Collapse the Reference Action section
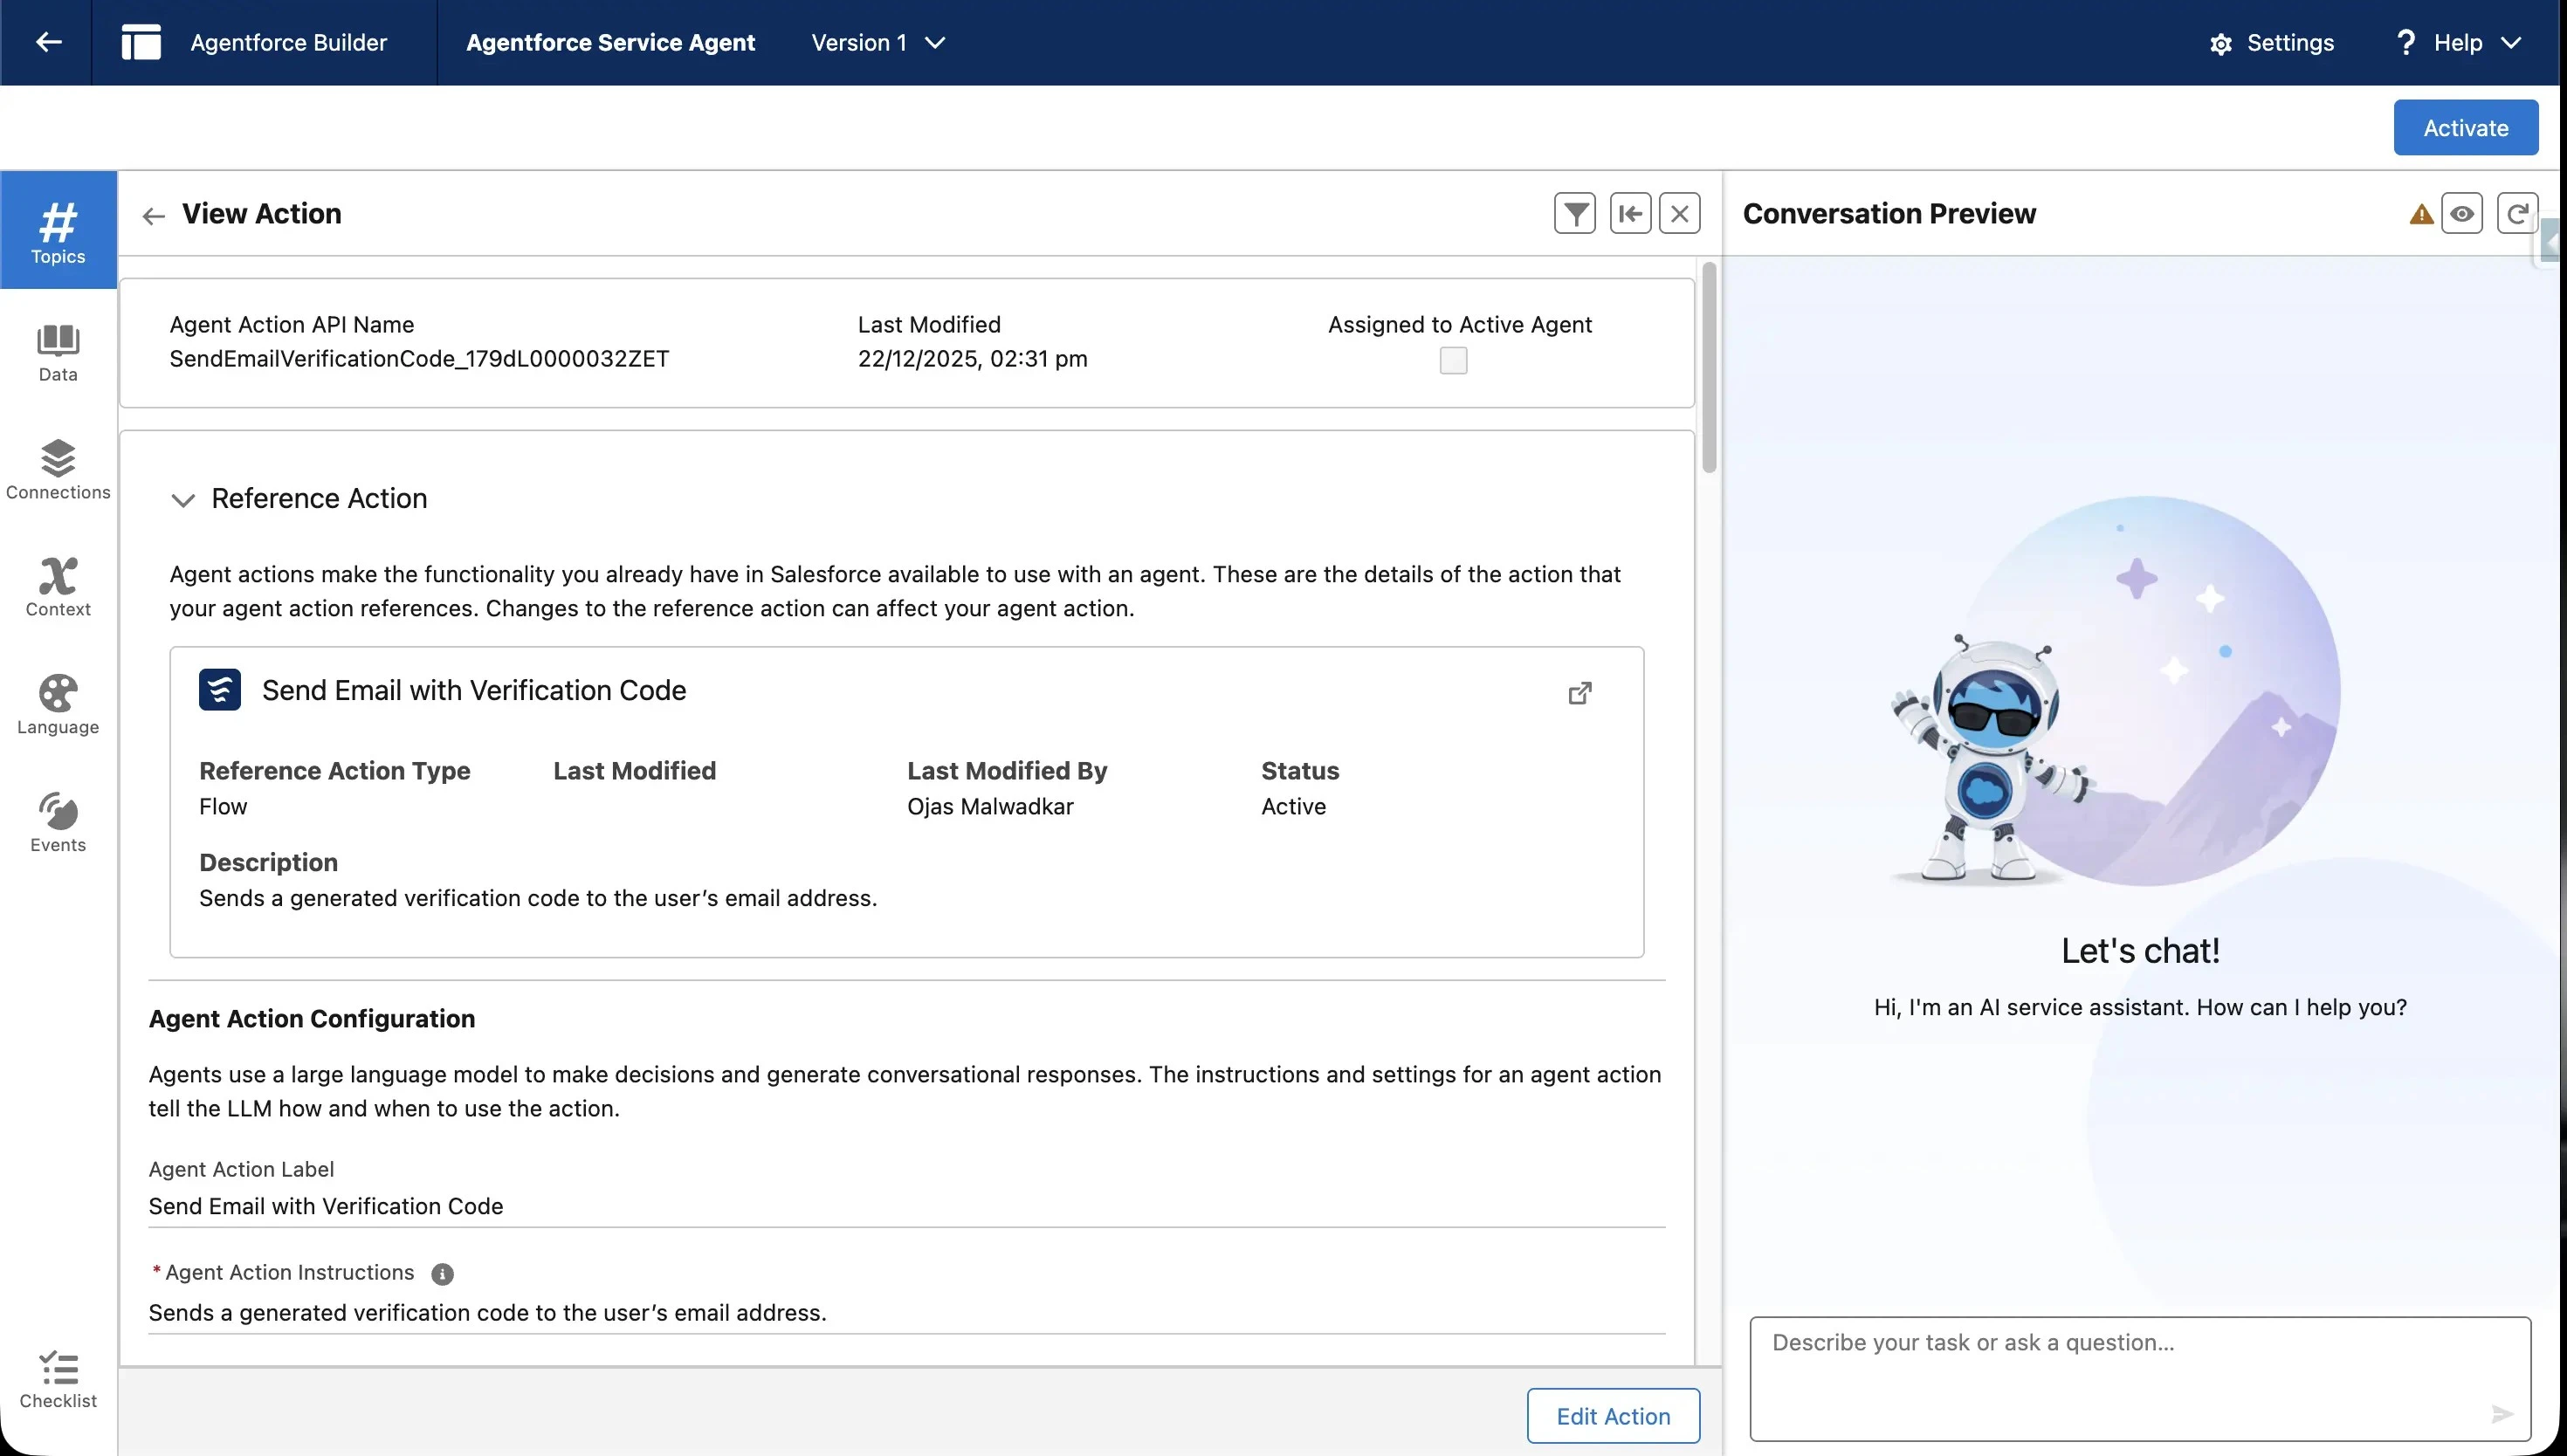Screen dimensions: 2567x1456 click(x=183, y=499)
